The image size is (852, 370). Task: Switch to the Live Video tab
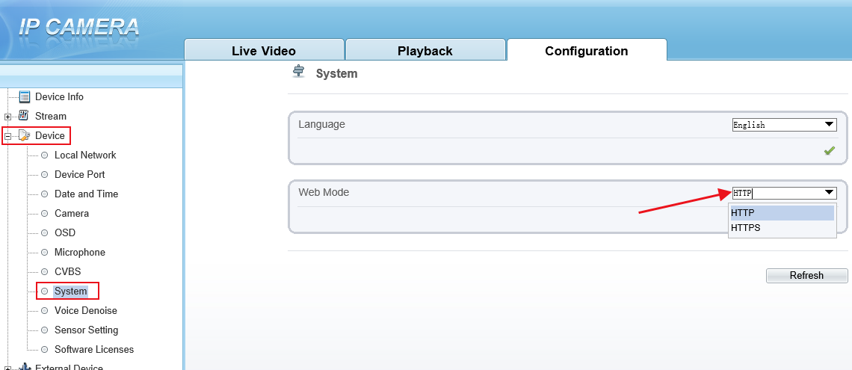coord(264,50)
